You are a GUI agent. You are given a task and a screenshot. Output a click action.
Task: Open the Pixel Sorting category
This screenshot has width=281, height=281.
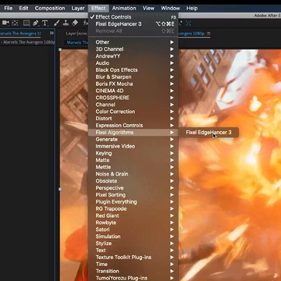coord(133,195)
